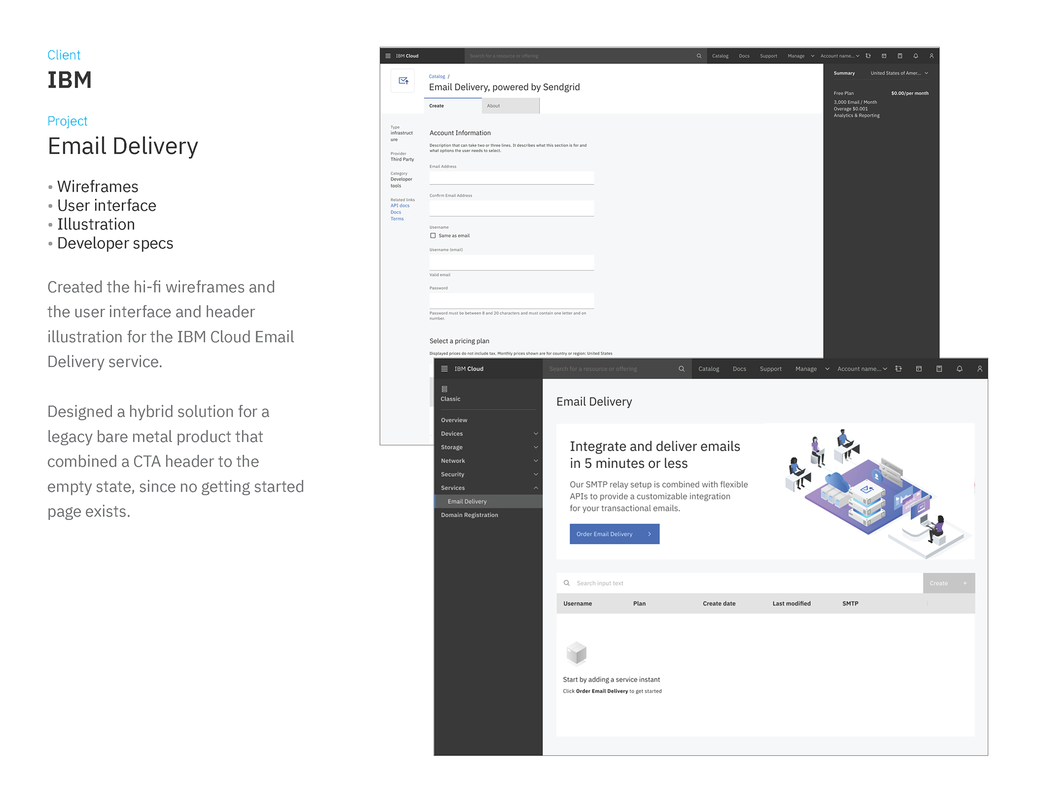
Task: Toggle the Same as email checkbox
Action: [433, 236]
